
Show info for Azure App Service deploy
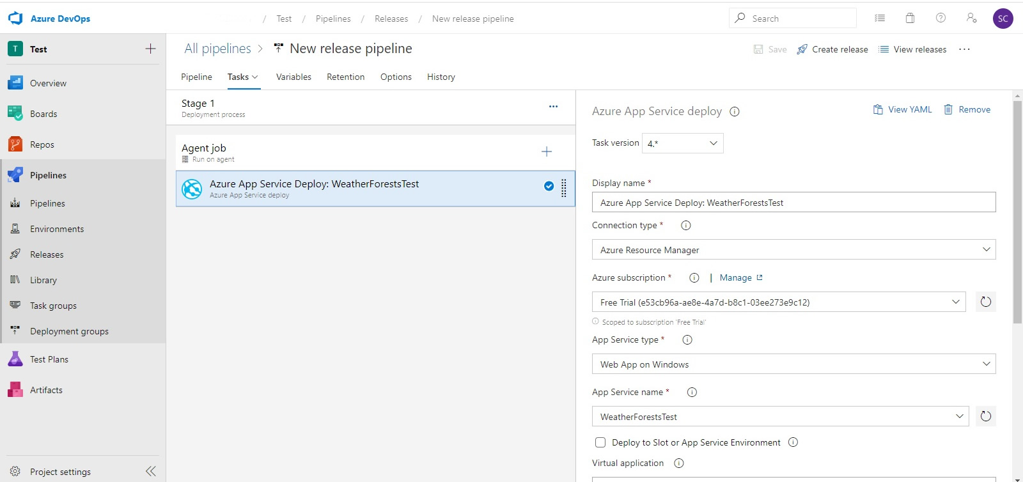pos(735,111)
